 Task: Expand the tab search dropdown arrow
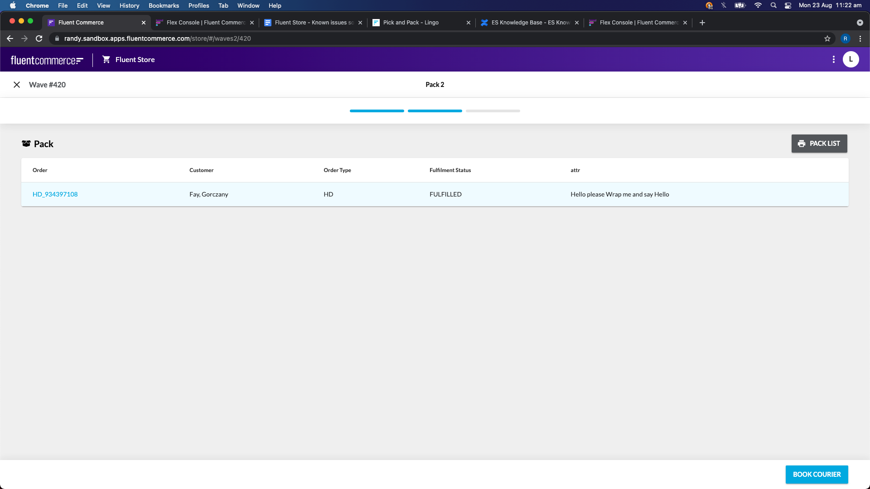tap(860, 23)
